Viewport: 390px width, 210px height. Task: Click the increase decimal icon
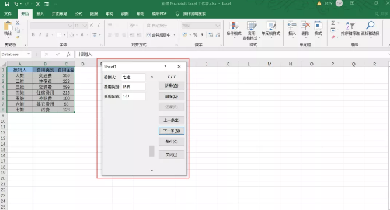(x=211, y=35)
